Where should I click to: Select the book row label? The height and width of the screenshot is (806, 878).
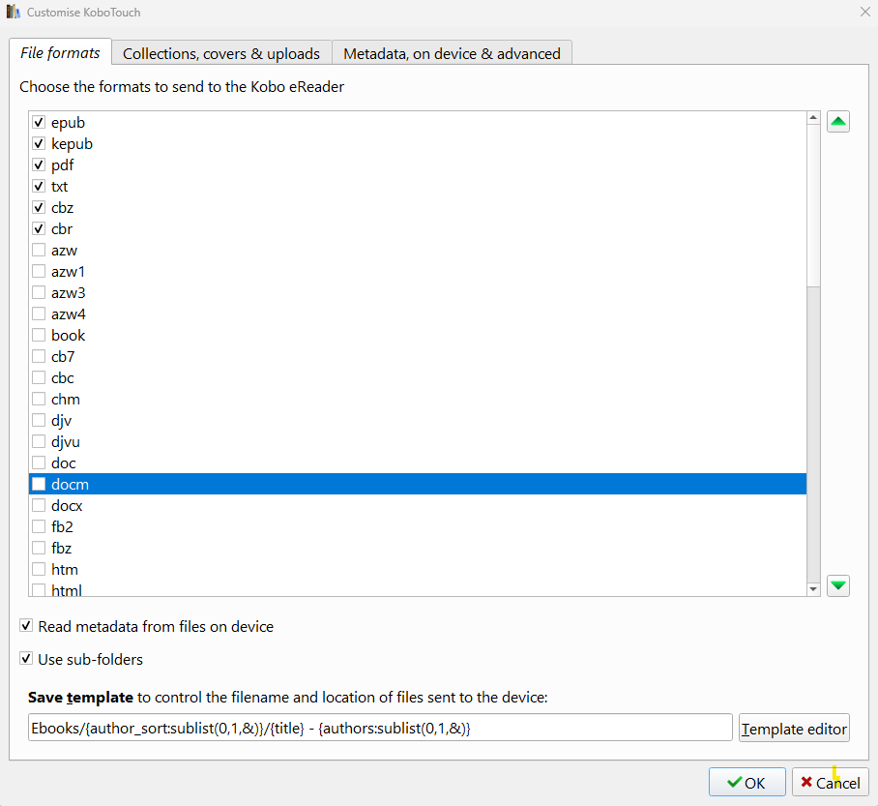69,335
